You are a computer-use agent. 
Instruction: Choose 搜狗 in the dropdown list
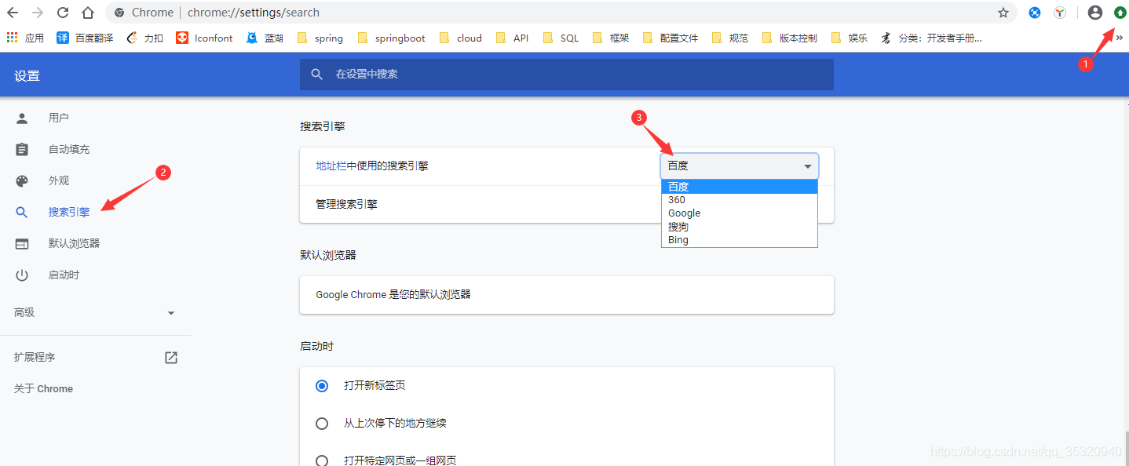[740, 227]
